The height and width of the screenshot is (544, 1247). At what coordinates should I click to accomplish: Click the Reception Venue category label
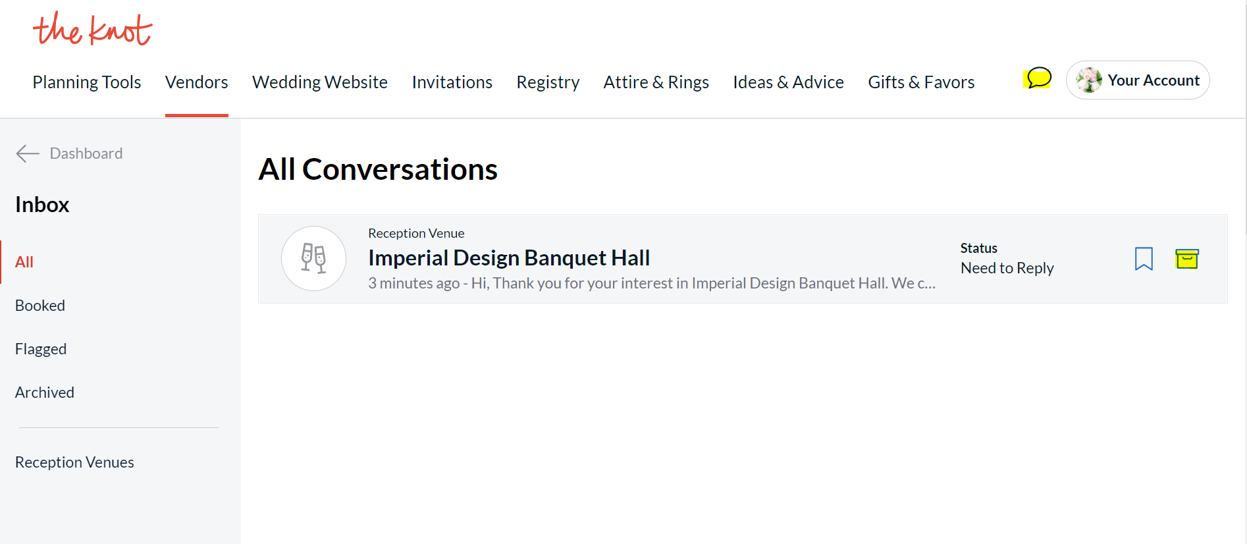pos(416,233)
